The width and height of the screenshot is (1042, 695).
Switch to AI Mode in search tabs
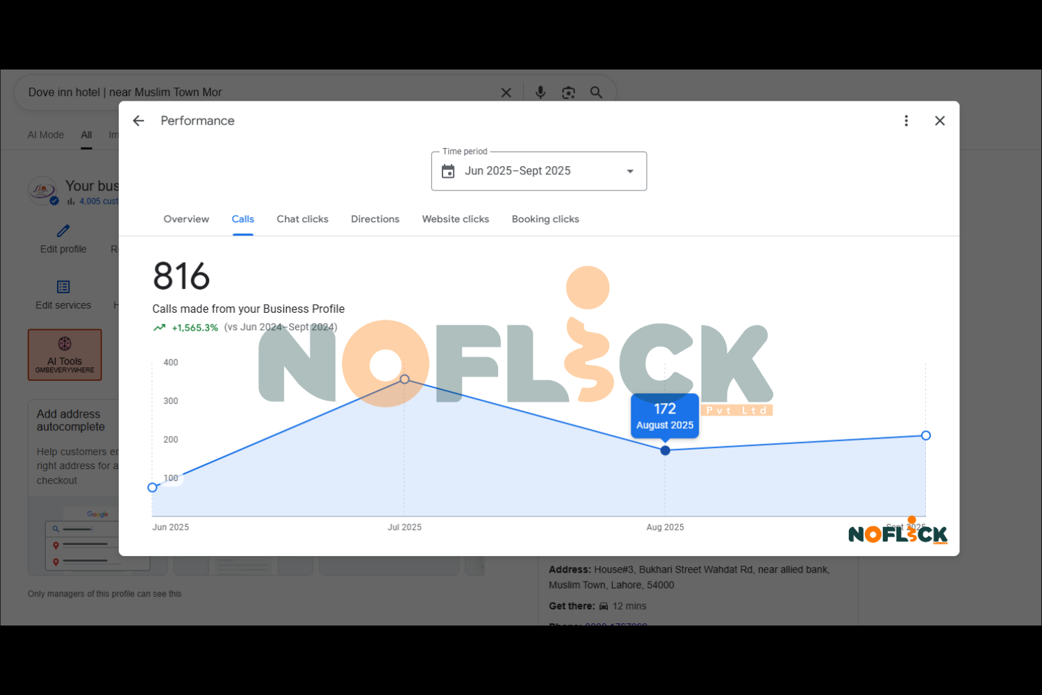coord(46,135)
